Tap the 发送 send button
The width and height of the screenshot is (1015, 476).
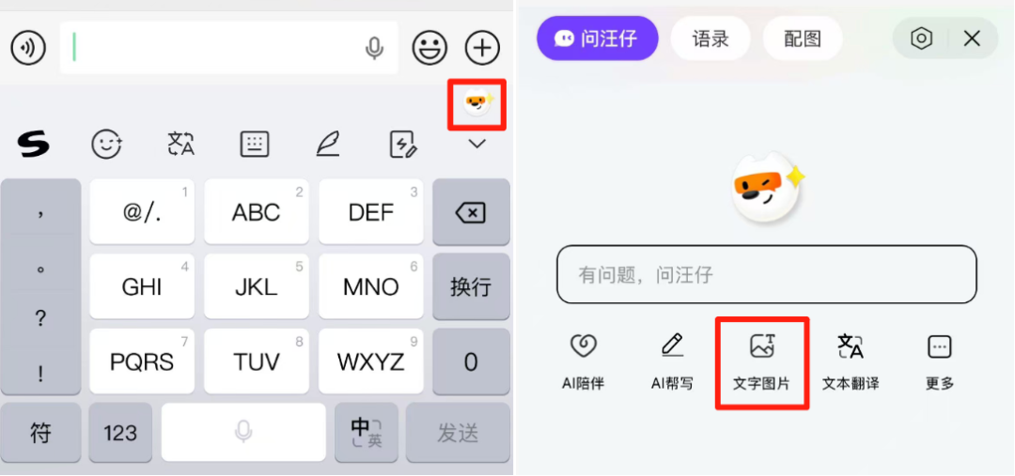458,433
